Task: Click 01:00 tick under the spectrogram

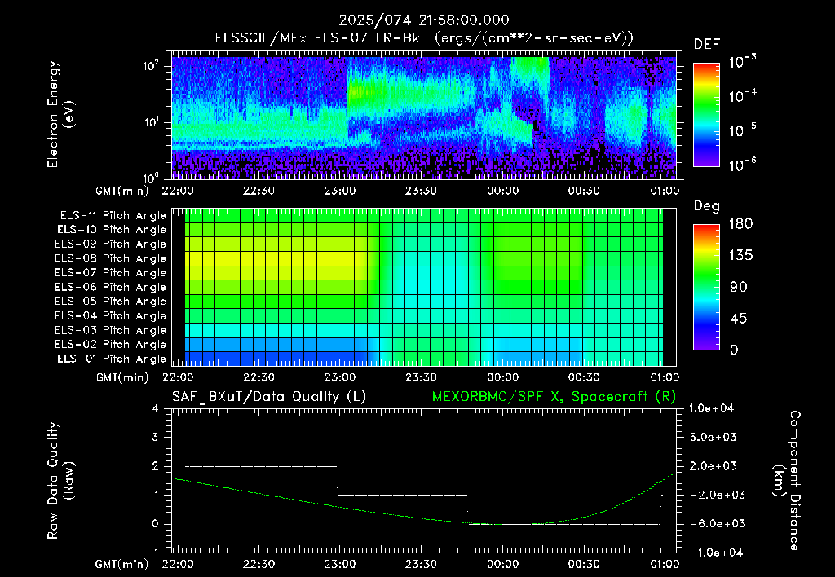Action: tap(665, 191)
